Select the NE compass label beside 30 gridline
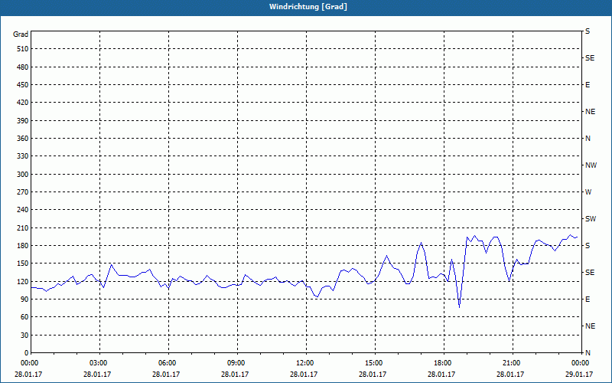Viewport: 612px width, 383px height. point(590,326)
